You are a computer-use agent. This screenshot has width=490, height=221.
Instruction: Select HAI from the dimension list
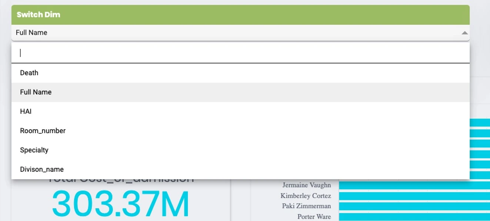click(x=26, y=111)
